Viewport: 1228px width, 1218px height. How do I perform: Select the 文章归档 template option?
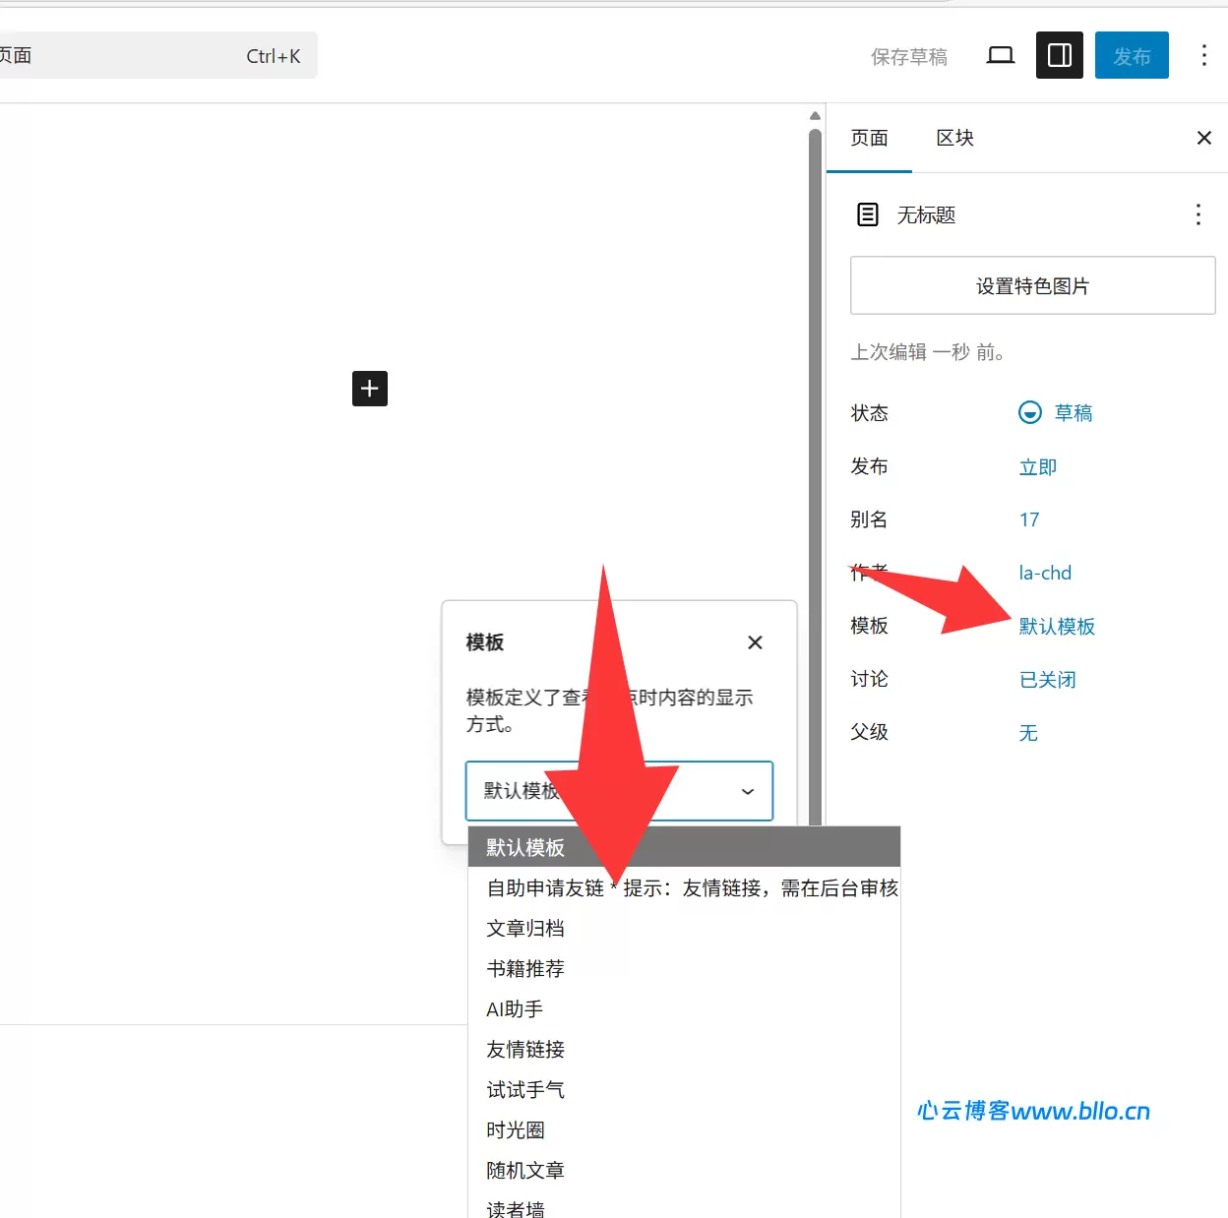pos(524,927)
